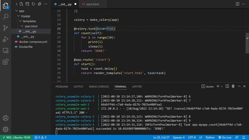Collapse all folders in explorer
Viewport: 249px width, 140px height.
39,4
